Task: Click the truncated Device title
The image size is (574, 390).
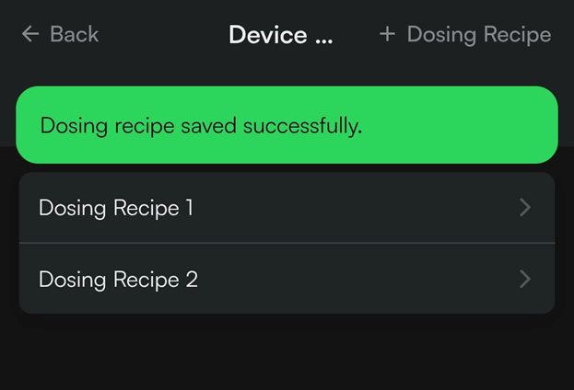Action: pyautogui.click(x=280, y=35)
